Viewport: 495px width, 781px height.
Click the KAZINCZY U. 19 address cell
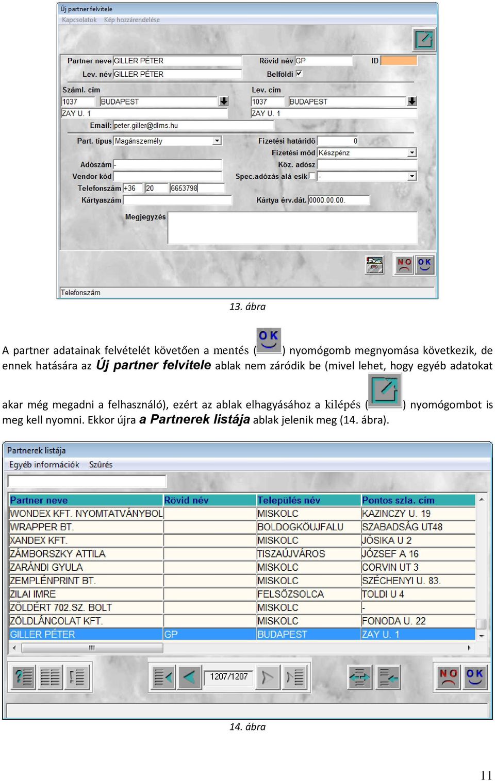[418, 514]
